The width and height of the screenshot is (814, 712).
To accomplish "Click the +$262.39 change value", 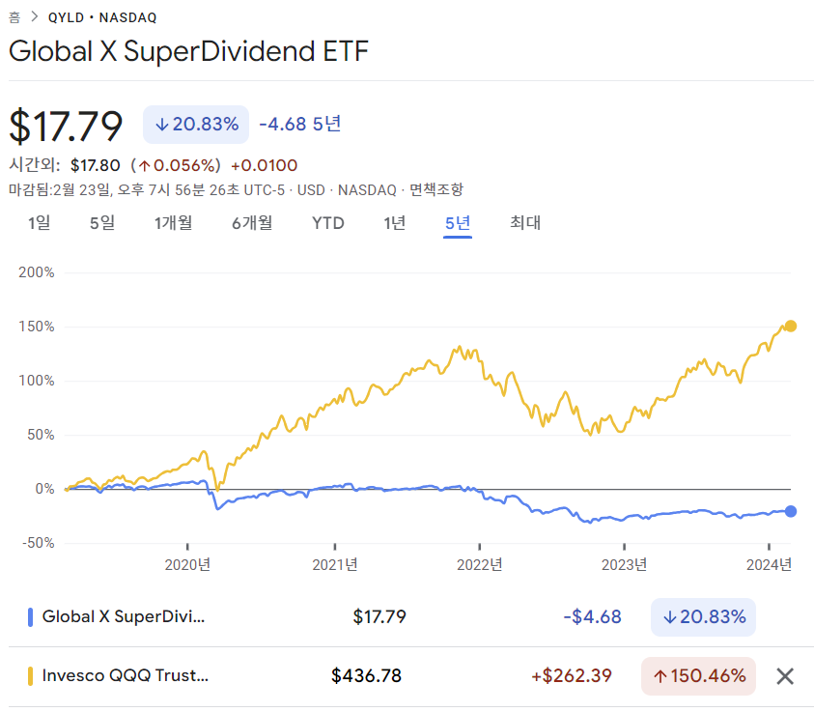I will [x=571, y=675].
